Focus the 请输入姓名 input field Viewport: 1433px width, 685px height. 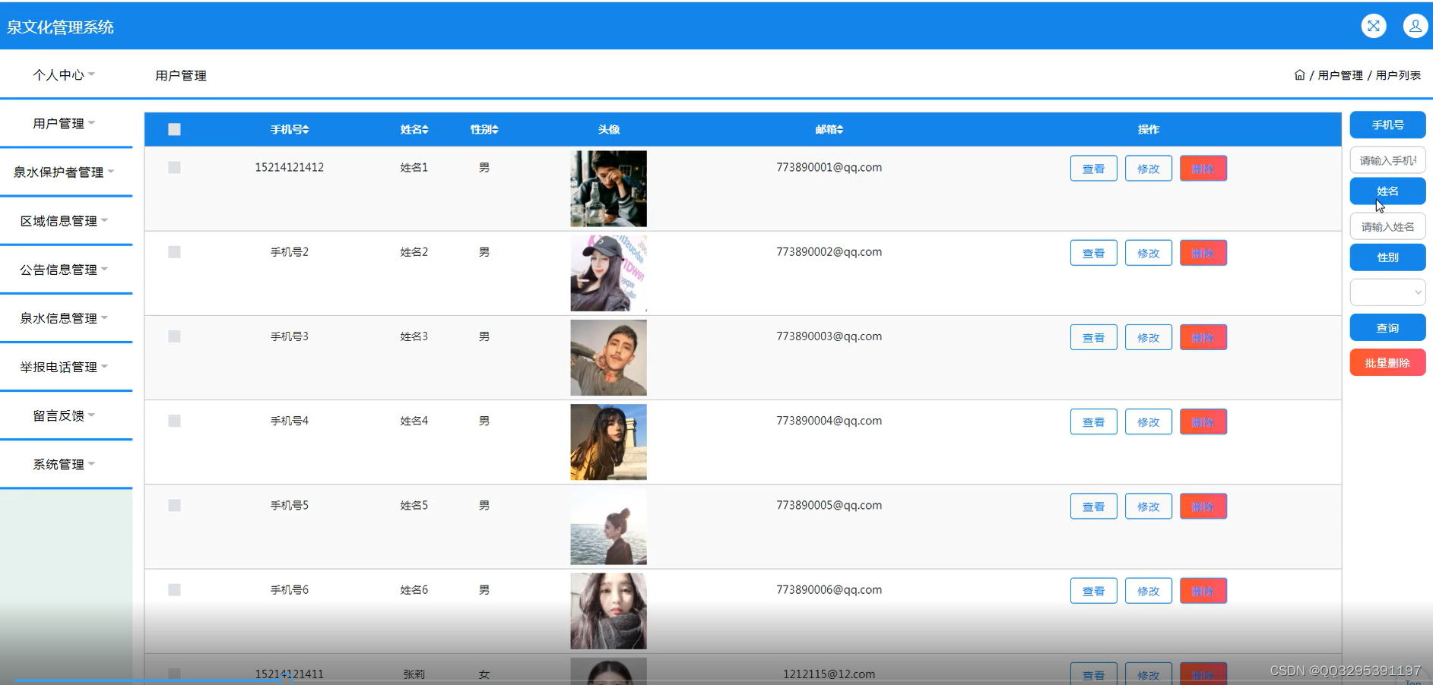pos(1387,226)
